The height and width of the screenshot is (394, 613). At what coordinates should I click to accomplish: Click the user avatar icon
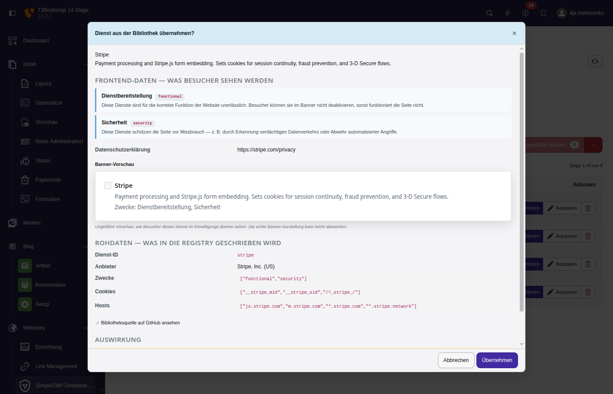[562, 13]
